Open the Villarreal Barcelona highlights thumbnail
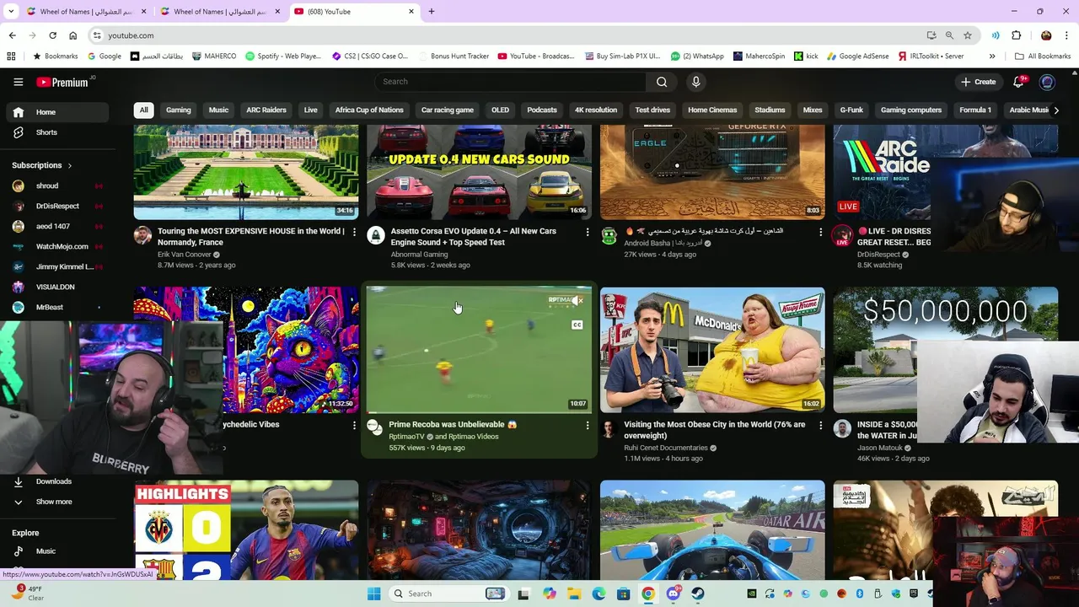 coord(246,531)
